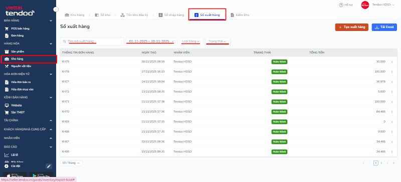Collapse the HÀNG HÓA sidebar section
This screenshot has height=182, width=401.
click(51, 43)
